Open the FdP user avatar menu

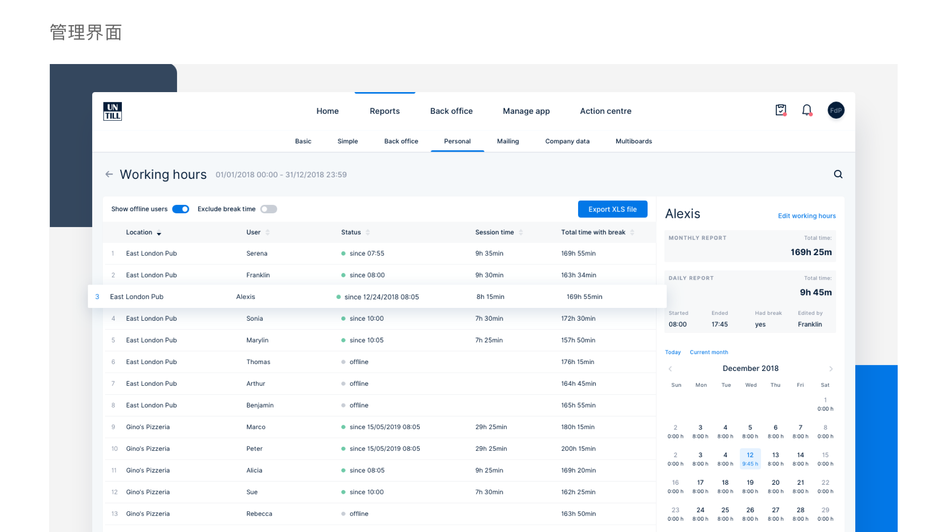click(x=836, y=110)
